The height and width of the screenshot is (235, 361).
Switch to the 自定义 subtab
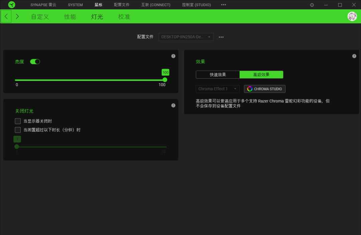pyautogui.click(x=40, y=17)
